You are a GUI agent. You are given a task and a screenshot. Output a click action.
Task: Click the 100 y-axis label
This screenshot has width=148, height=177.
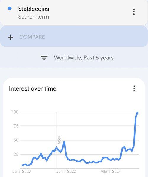pyautogui.click(x=15, y=112)
